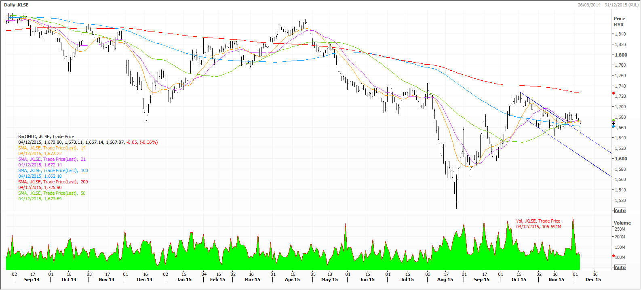Select the 'Daily .KLSE' chart title
This screenshot has height=290, width=641.
[16, 5]
